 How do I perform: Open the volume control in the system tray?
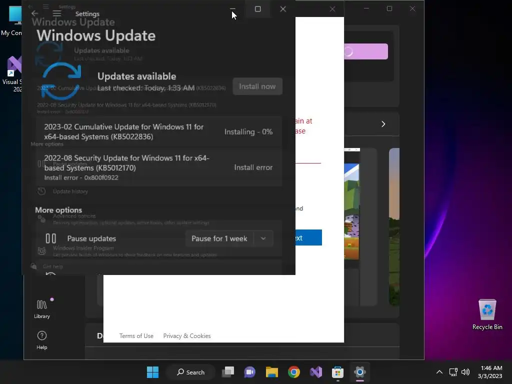(x=465, y=372)
